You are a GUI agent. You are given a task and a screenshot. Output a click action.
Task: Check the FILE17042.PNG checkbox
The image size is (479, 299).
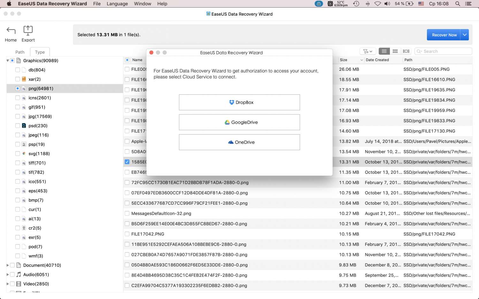(x=127, y=234)
